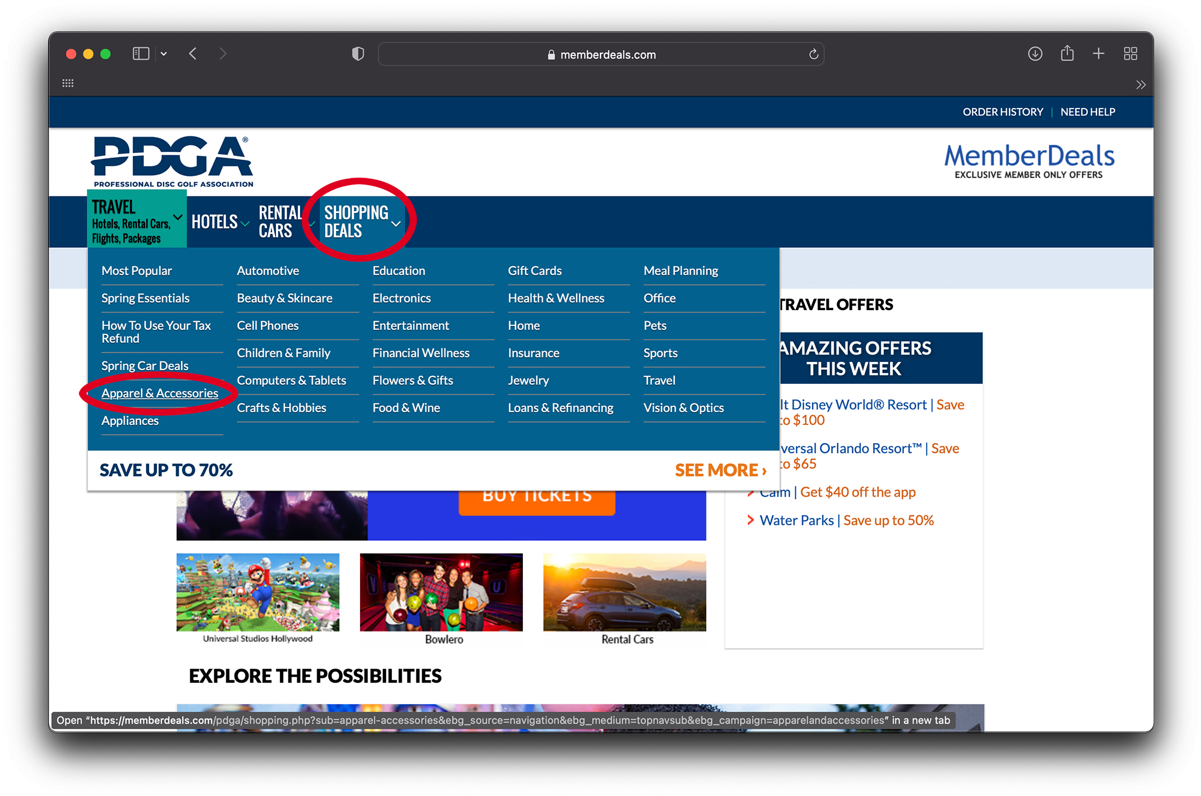
Task: Go back with the back arrow
Action: point(193,54)
